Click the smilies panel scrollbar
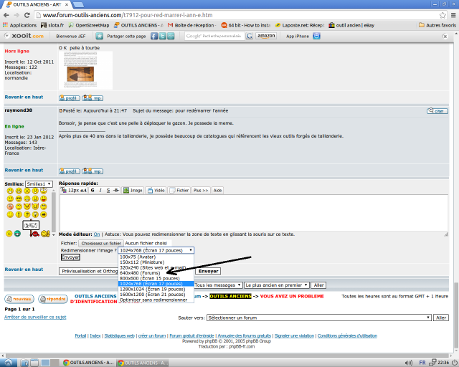Screen dimensions: 459x367 click(54, 211)
